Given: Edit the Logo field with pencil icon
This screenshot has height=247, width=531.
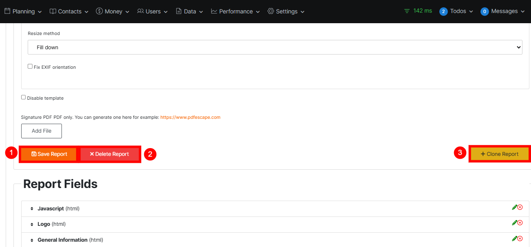Looking at the screenshot, I should click(x=514, y=223).
